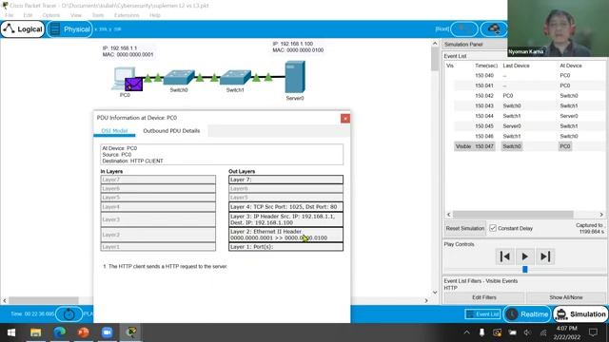This screenshot has width=609, height=342.
Task: Open the Edit menu
Action: [28, 15]
